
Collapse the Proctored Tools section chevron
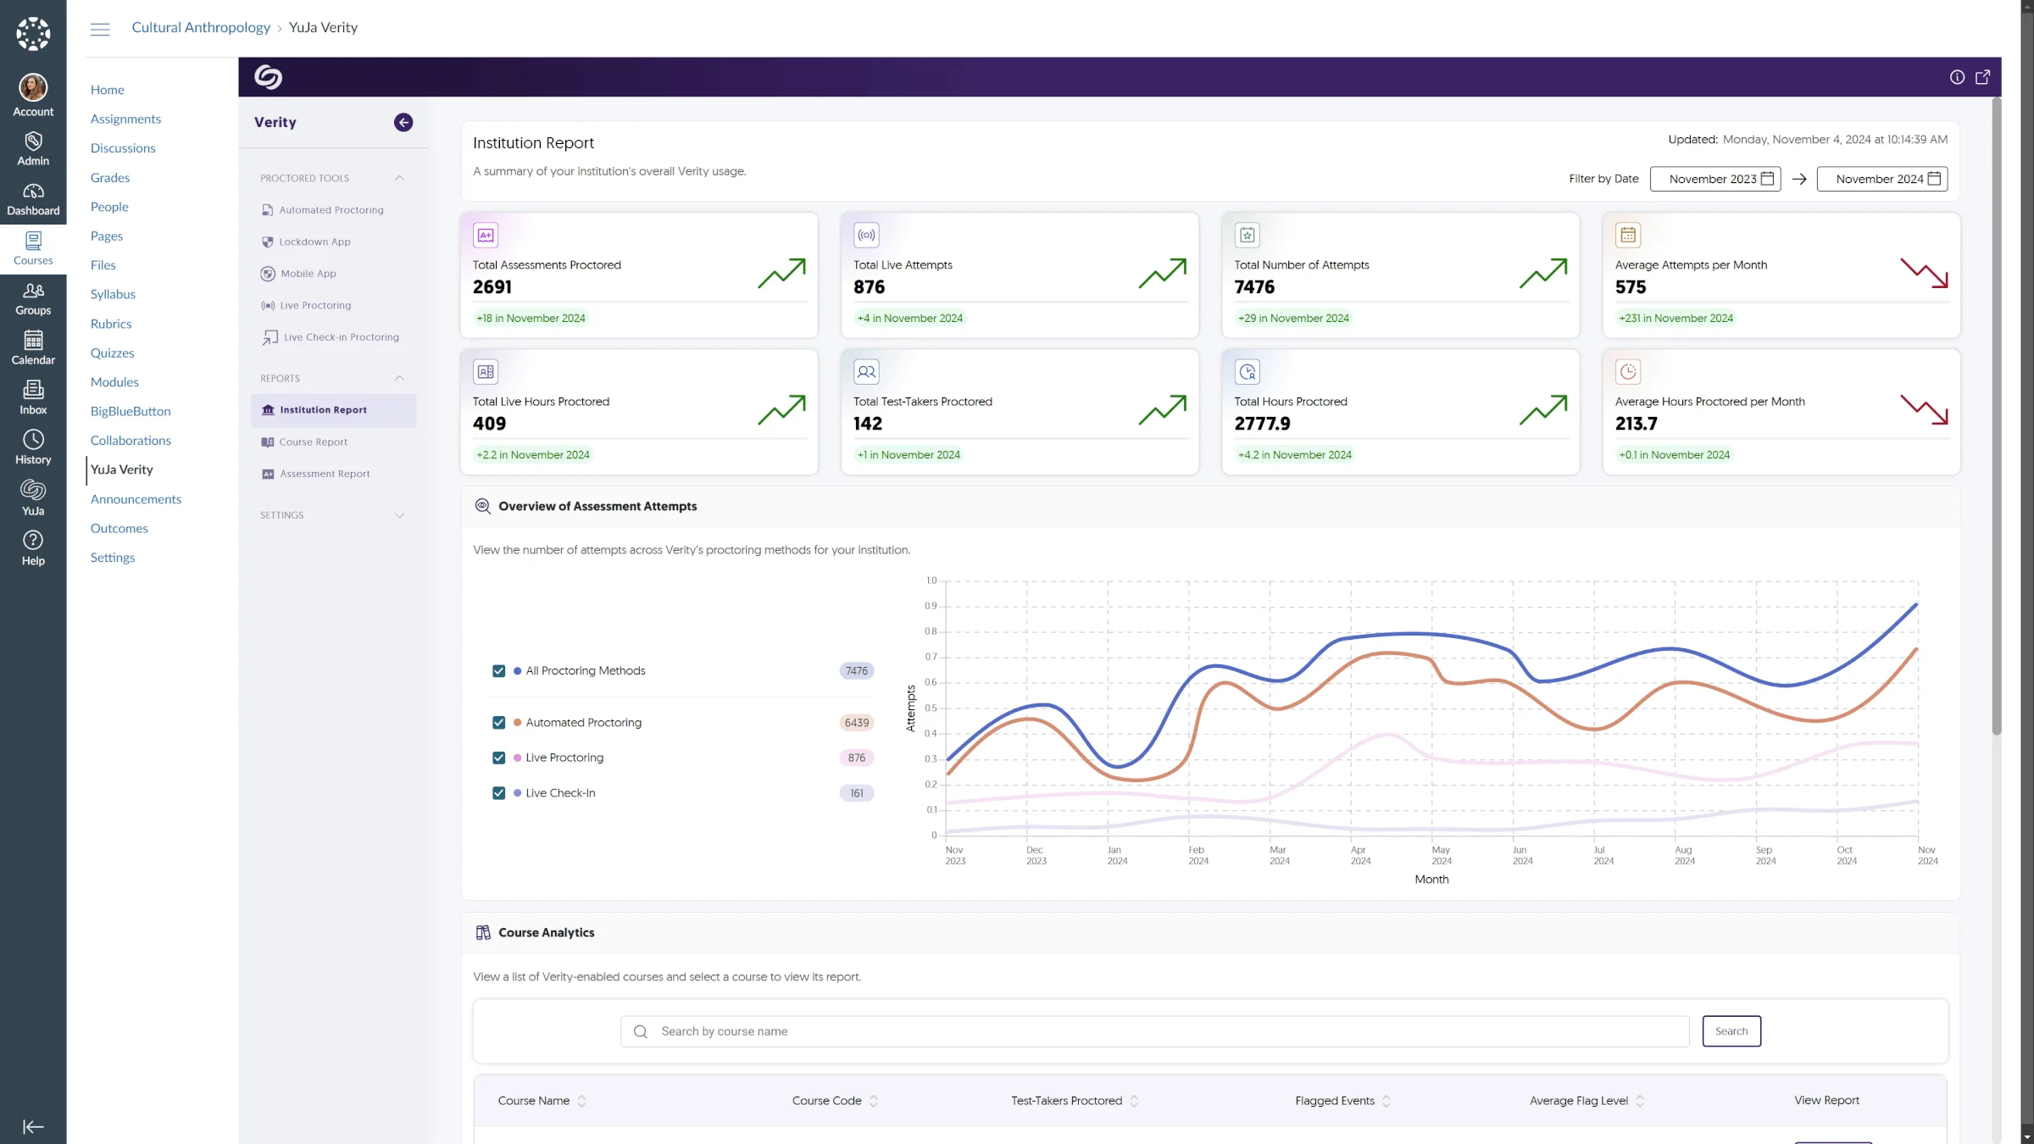pyautogui.click(x=399, y=178)
